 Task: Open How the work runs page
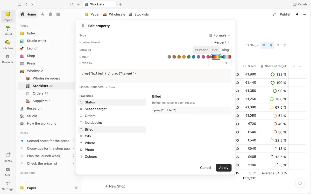(x=41, y=123)
